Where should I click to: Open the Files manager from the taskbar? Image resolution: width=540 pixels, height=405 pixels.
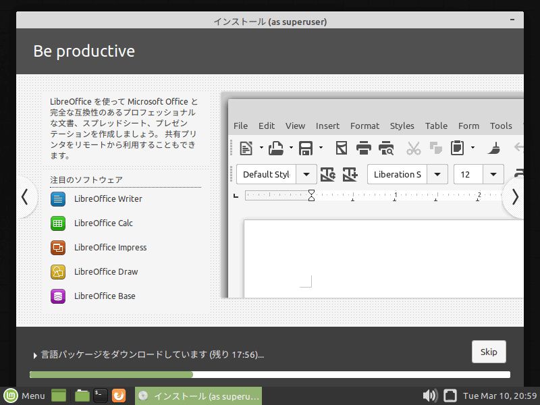[x=82, y=396]
